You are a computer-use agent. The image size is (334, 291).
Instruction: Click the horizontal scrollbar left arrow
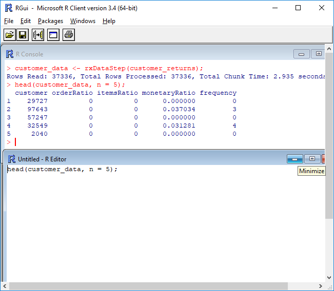[x=5, y=286]
